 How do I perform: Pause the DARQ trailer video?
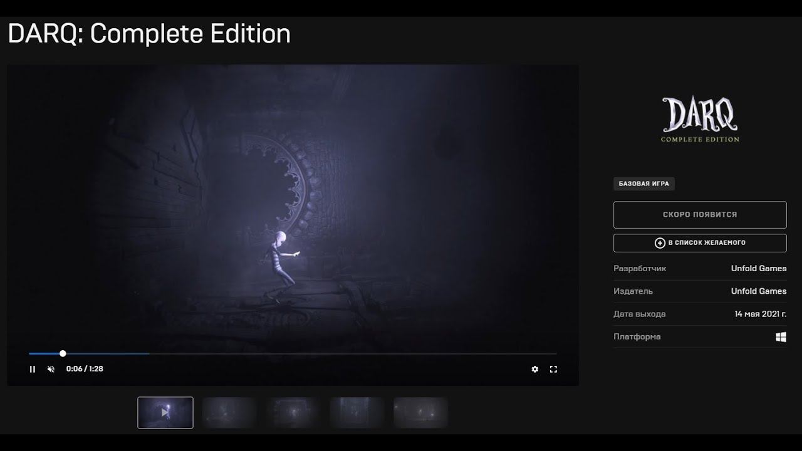(33, 369)
